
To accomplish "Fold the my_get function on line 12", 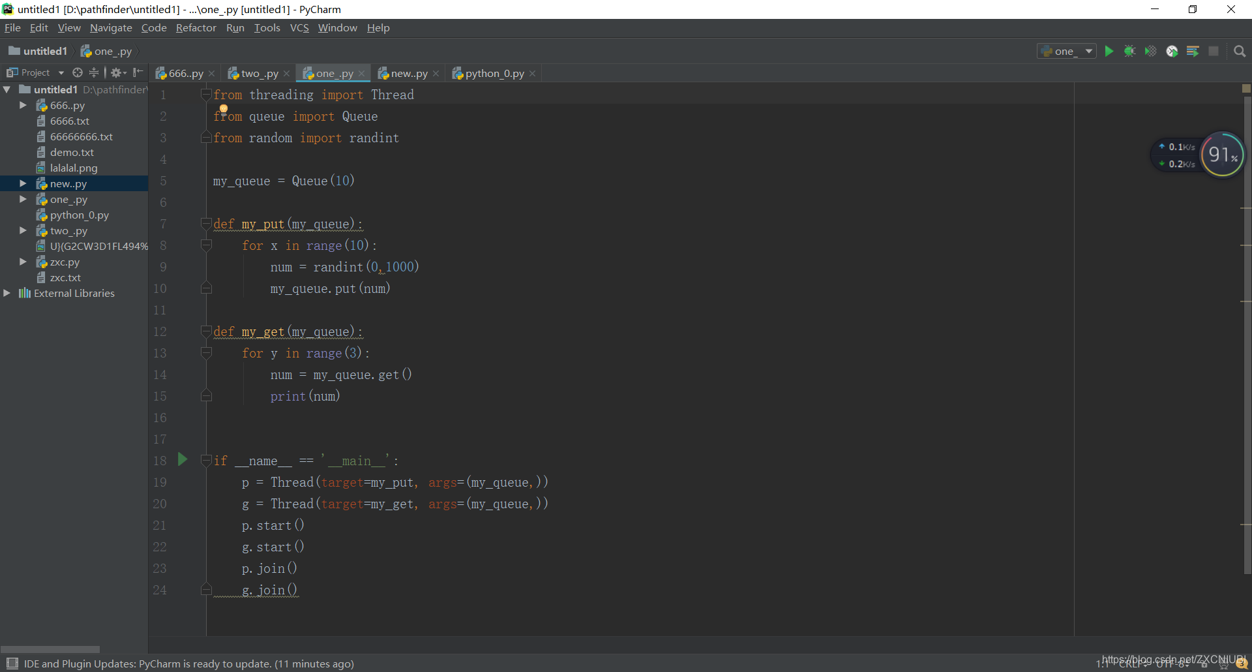I will pyautogui.click(x=206, y=331).
